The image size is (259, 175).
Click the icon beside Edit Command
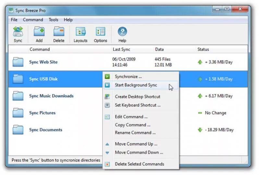(x=107, y=117)
